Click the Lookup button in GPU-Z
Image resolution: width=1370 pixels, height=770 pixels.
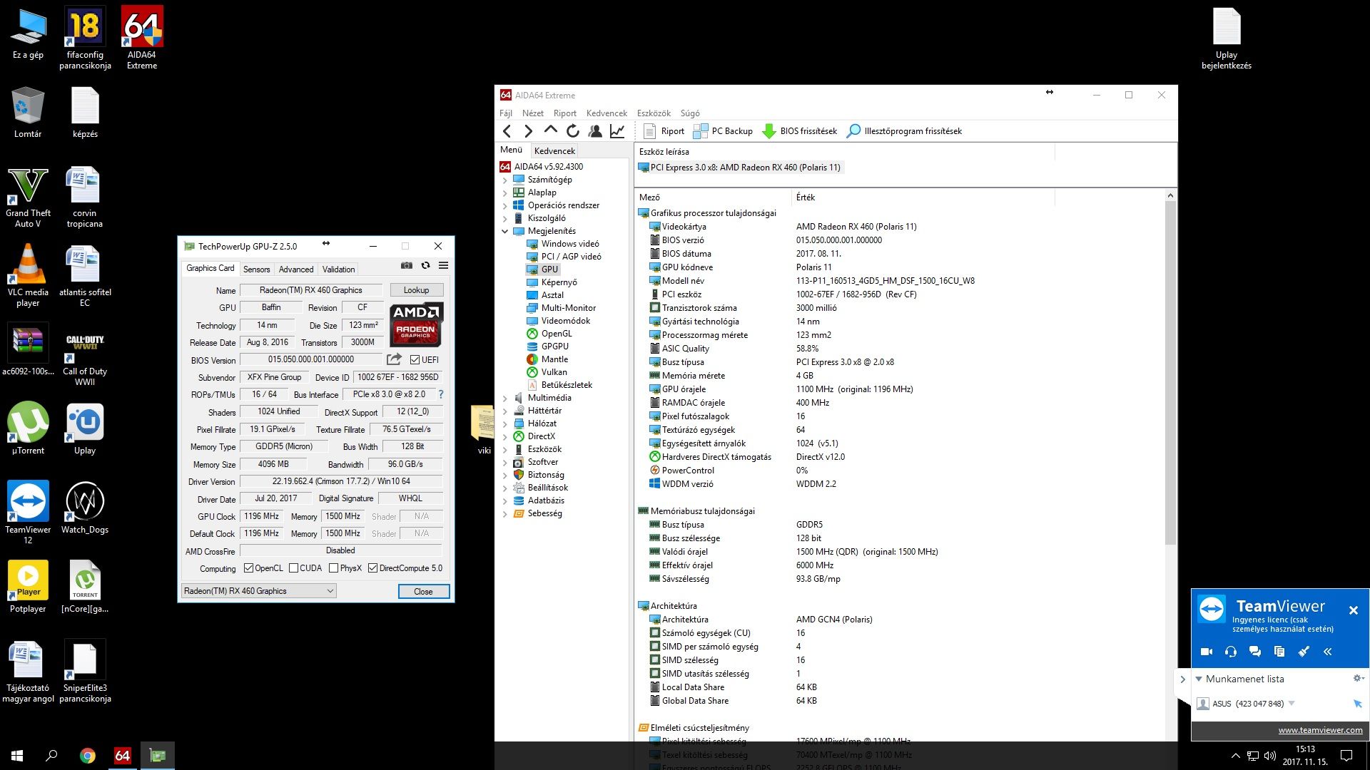tap(417, 290)
